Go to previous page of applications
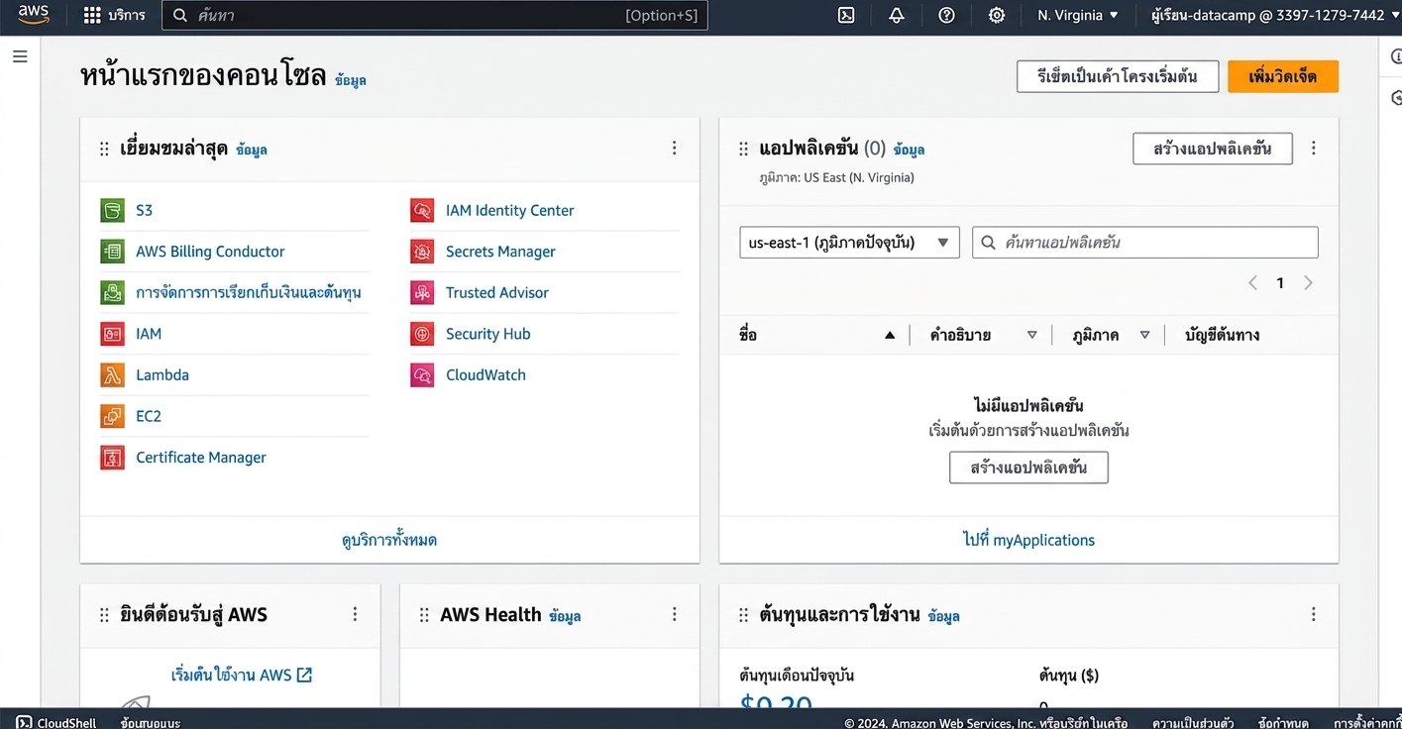The height and width of the screenshot is (729, 1402). pos(1252,283)
